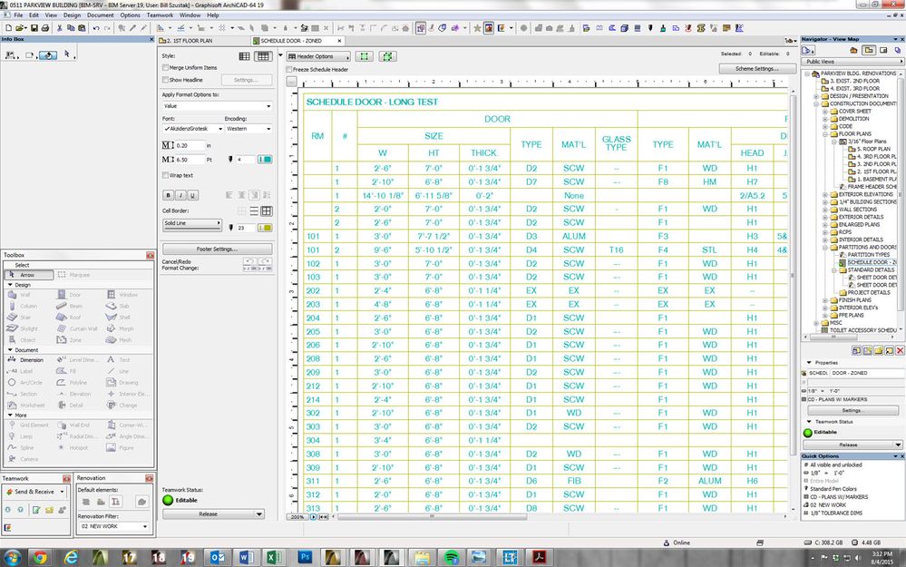Open the Header Options dropdown
Viewport: 906px width, 567px height.
point(317,56)
